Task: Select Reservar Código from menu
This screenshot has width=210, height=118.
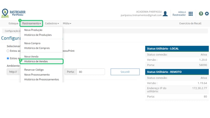Action: pyautogui.click(x=34, y=70)
